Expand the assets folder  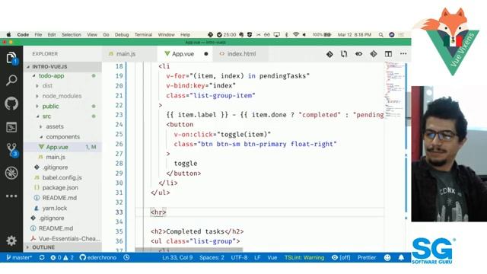tap(62, 126)
